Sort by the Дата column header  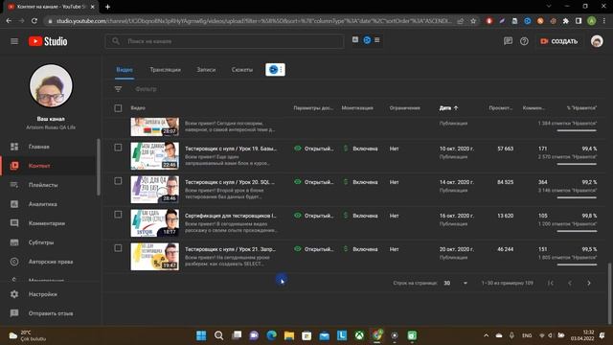click(448, 108)
